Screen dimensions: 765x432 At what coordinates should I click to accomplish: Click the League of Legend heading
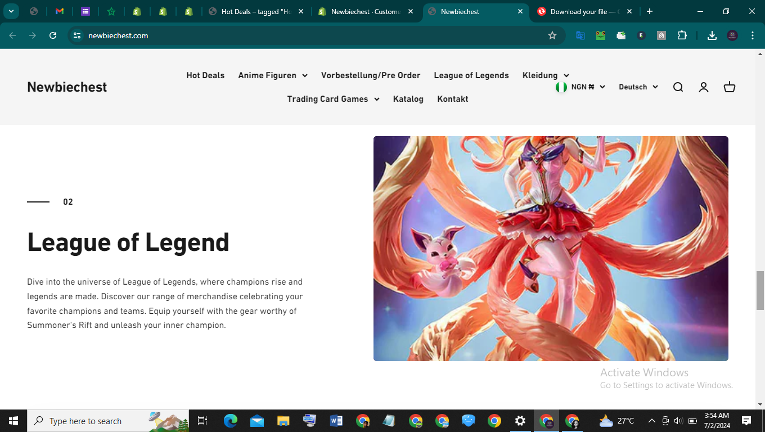pyautogui.click(x=128, y=242)
